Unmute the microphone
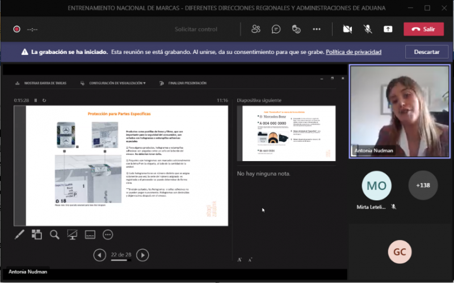454x283 pixels. tap(368, 29)
